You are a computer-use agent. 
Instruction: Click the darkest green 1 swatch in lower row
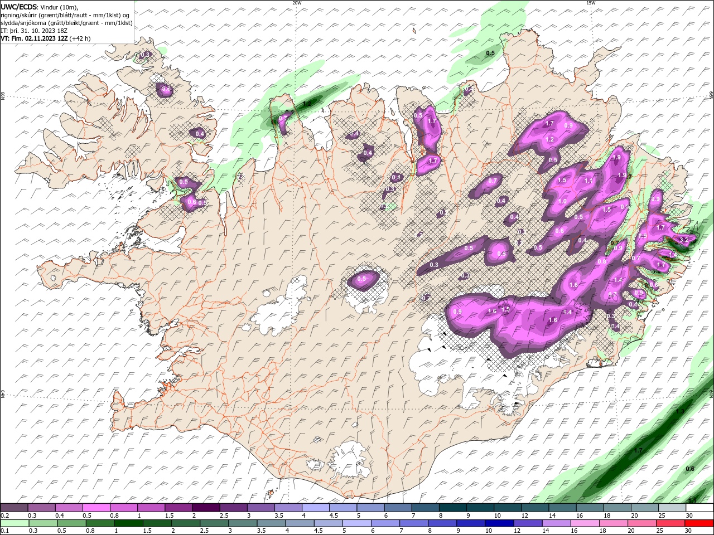[128, 523]
